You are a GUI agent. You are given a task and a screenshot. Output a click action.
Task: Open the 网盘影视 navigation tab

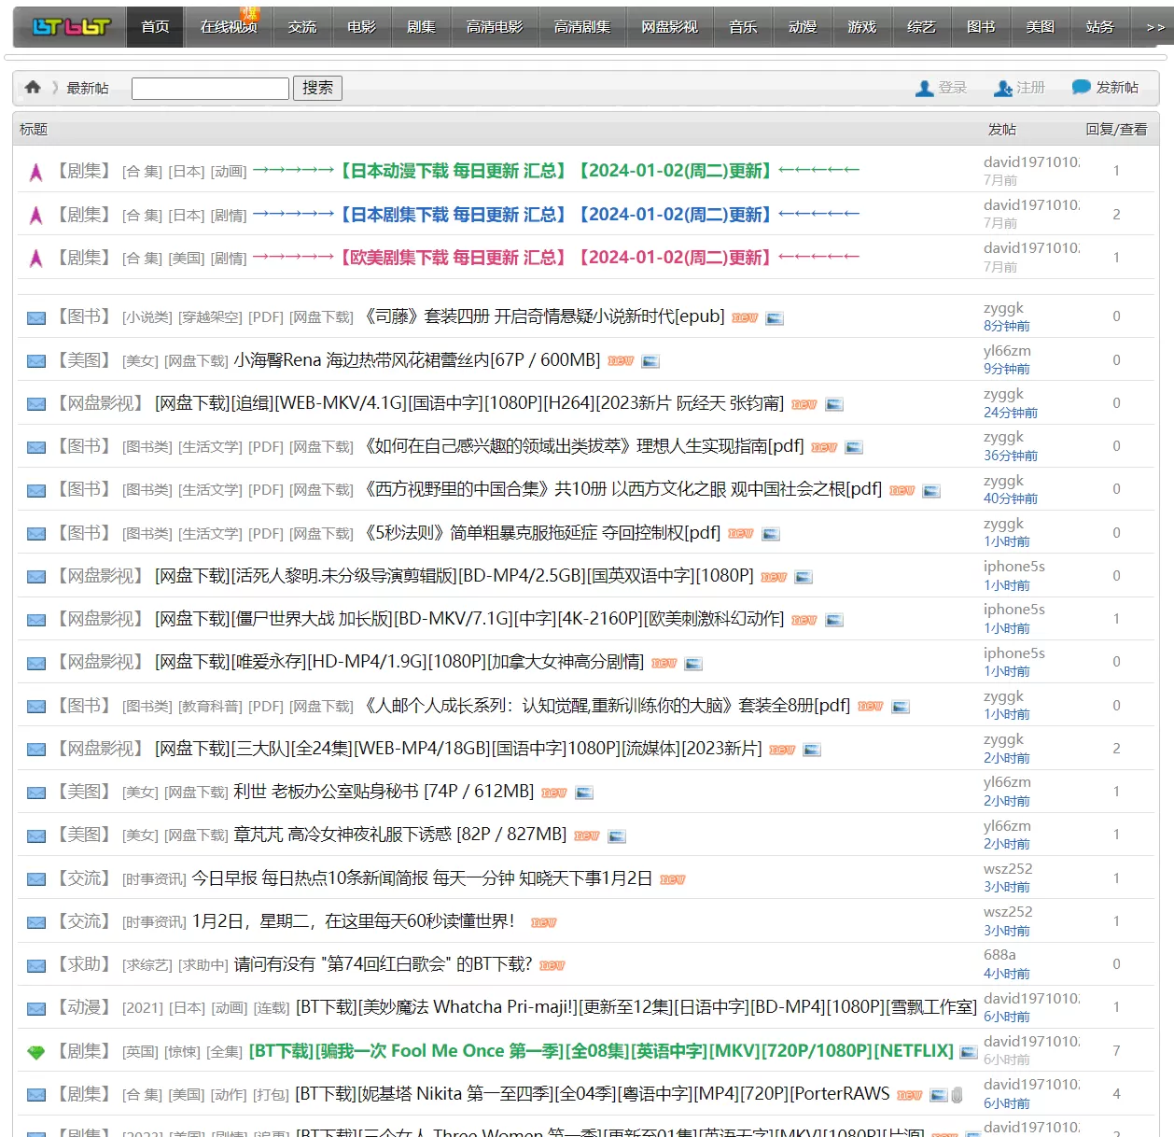[669, 27]
